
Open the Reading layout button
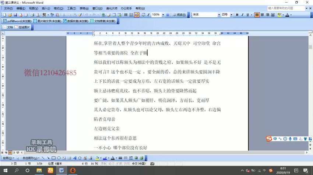[179, 15]
